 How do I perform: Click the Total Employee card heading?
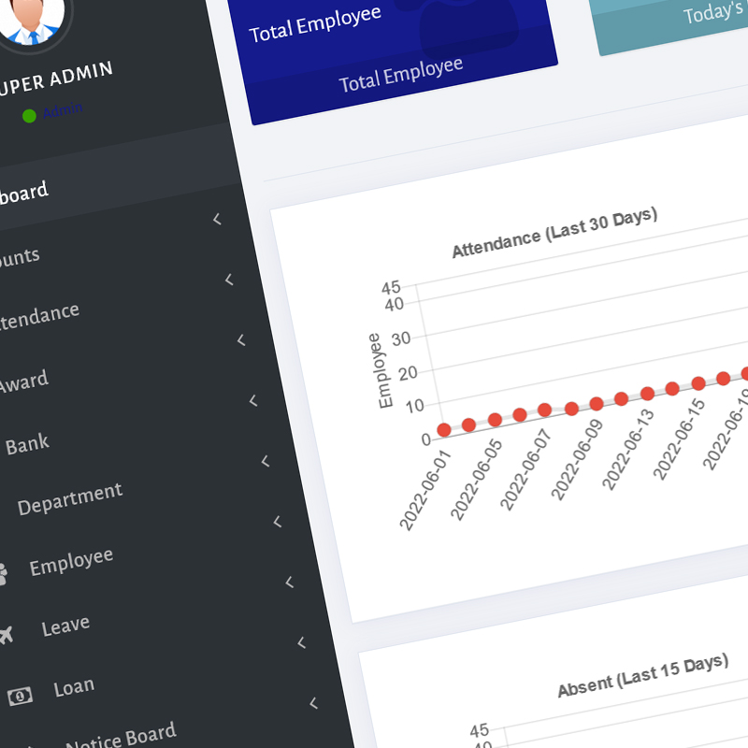click(x=315, y=24)
